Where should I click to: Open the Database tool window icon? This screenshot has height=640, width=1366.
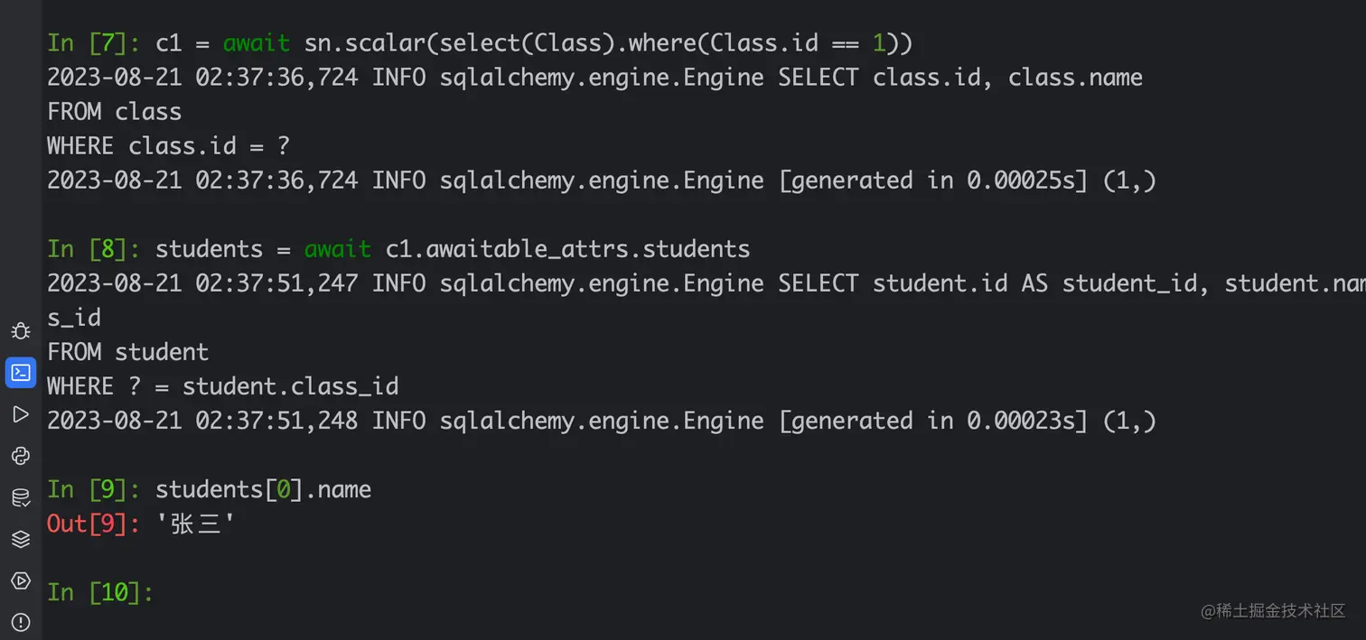point(21,497)
